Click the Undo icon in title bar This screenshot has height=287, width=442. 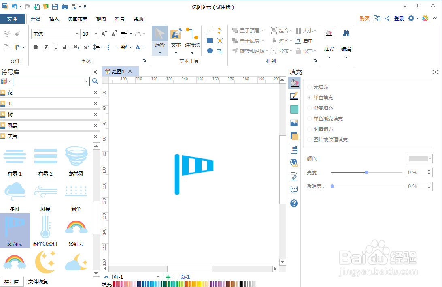point(15,6)
